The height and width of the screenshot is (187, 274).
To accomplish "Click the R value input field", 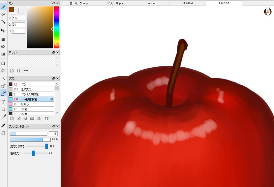I will coord(18,18).
